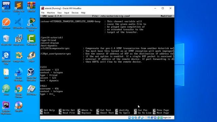Click the 'host = dynamic' line
The width and height of the screenshot is (217, 122).
[x=50, y=81]
